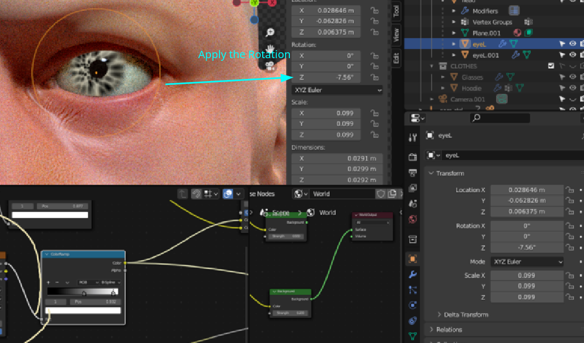Screen dimensions: 584x343
Task: Select Plane.001 in the outliner
Action: point(486,33)
